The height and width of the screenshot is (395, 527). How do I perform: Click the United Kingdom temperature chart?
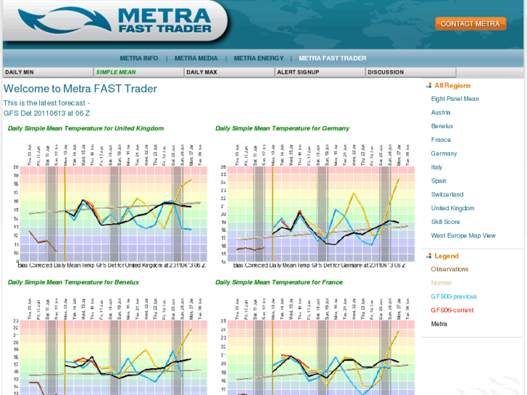coord(110,206)
